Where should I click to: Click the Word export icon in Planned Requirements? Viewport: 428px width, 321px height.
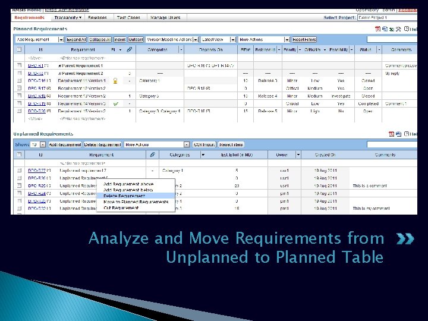point(385,29)
